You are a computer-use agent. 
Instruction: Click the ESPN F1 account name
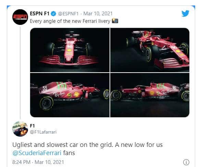click(x=40, y=14)
